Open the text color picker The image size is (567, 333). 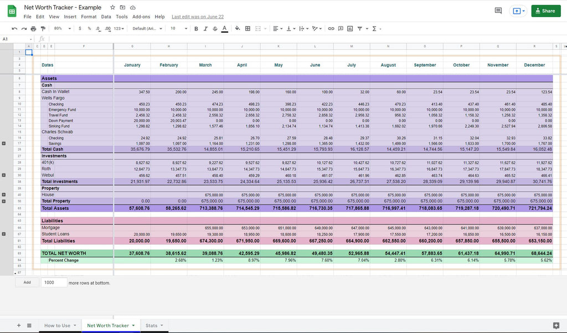point(224,28)
